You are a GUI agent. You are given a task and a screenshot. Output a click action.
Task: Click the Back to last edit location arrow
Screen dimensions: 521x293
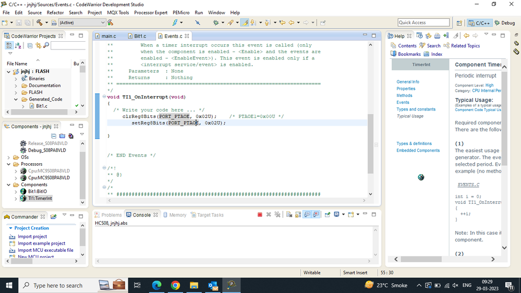283,22
